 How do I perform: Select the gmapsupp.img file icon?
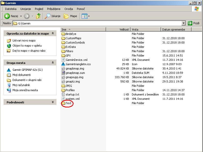(63, 77)
